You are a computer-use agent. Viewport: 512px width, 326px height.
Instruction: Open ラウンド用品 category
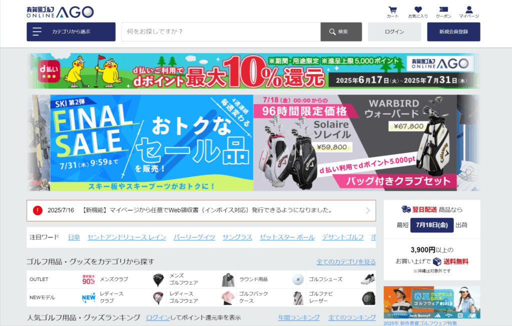click(x=271, y=279)
